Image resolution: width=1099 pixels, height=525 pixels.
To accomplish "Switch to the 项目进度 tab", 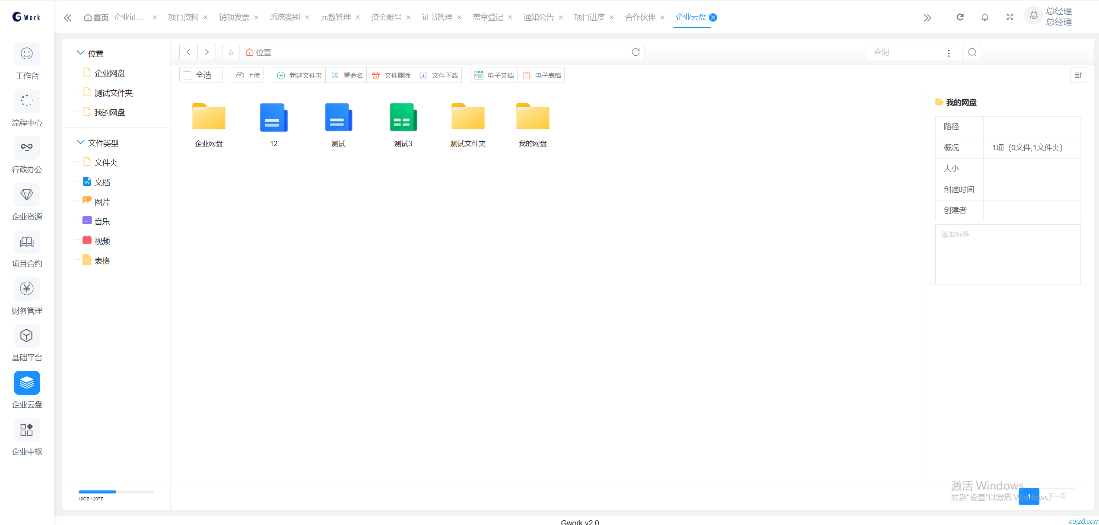I will pos(589,17).
